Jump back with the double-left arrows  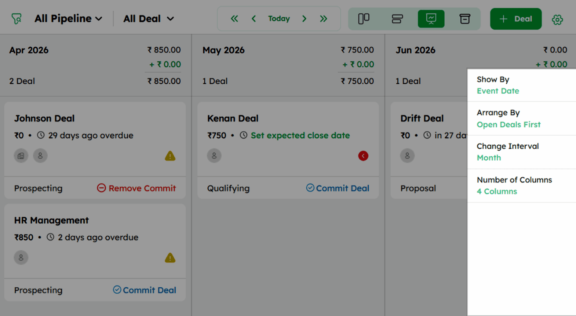pyautogui.click(x=234, y=18)
